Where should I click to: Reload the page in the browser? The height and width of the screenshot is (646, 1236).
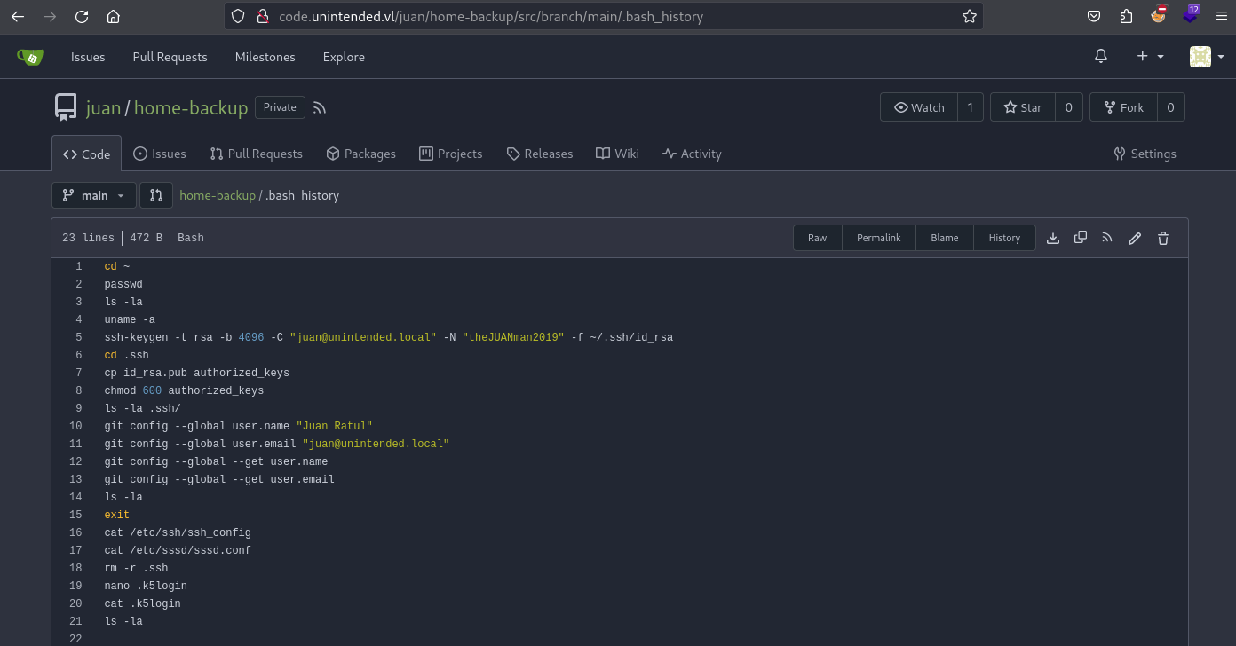pyautogui.click(x=82, y=16)
